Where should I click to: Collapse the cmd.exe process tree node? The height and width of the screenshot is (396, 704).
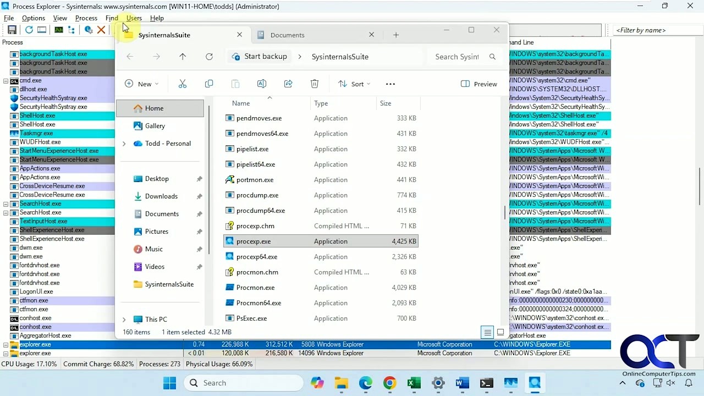point(5,80)
